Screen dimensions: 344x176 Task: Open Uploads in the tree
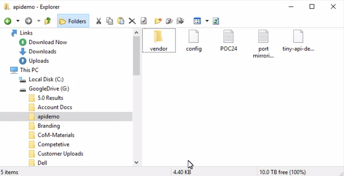pyautogui.click(x=39, y=61)
